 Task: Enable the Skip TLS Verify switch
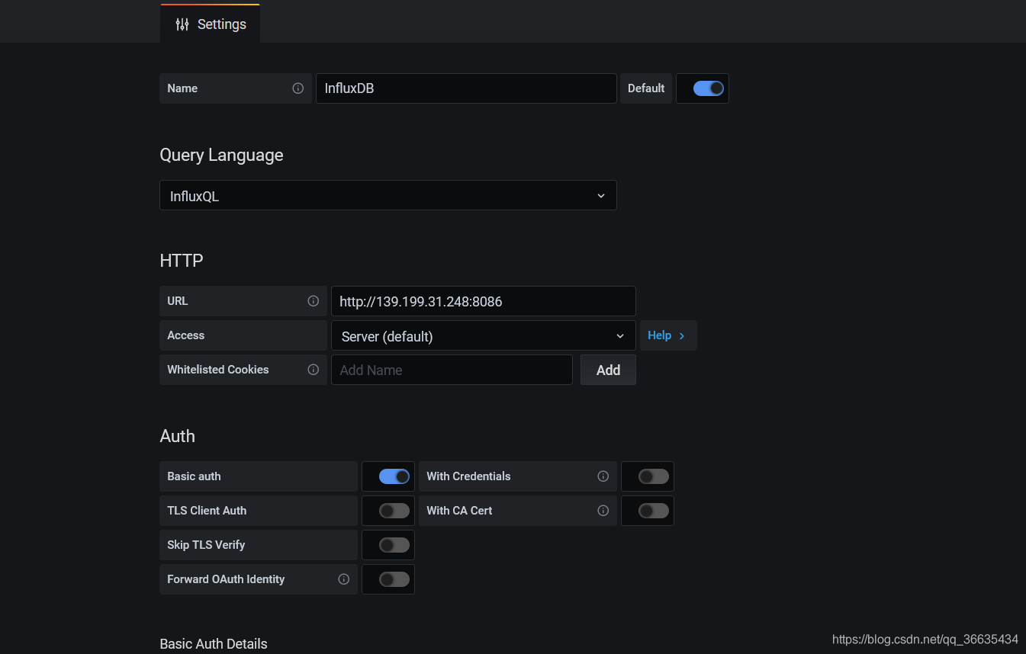pos(394,545)
